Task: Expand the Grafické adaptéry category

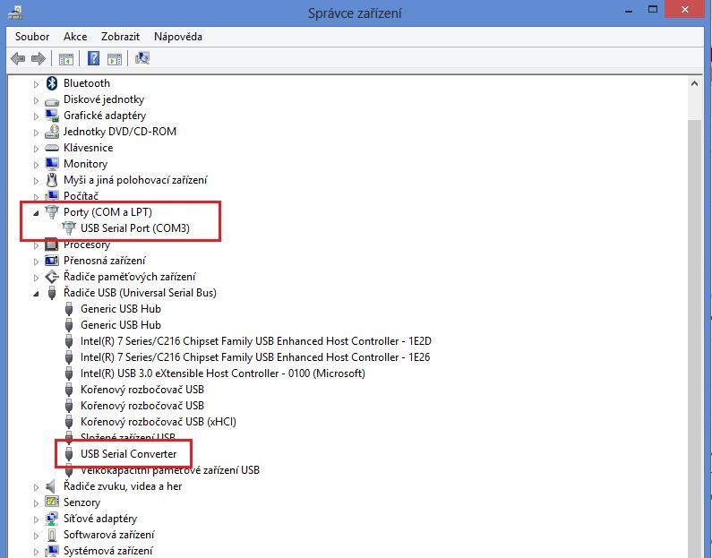Action: click(37, 116)
